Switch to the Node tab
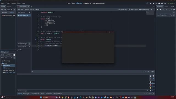The height and width of the screenshot is (99, 176). (166, 7)
